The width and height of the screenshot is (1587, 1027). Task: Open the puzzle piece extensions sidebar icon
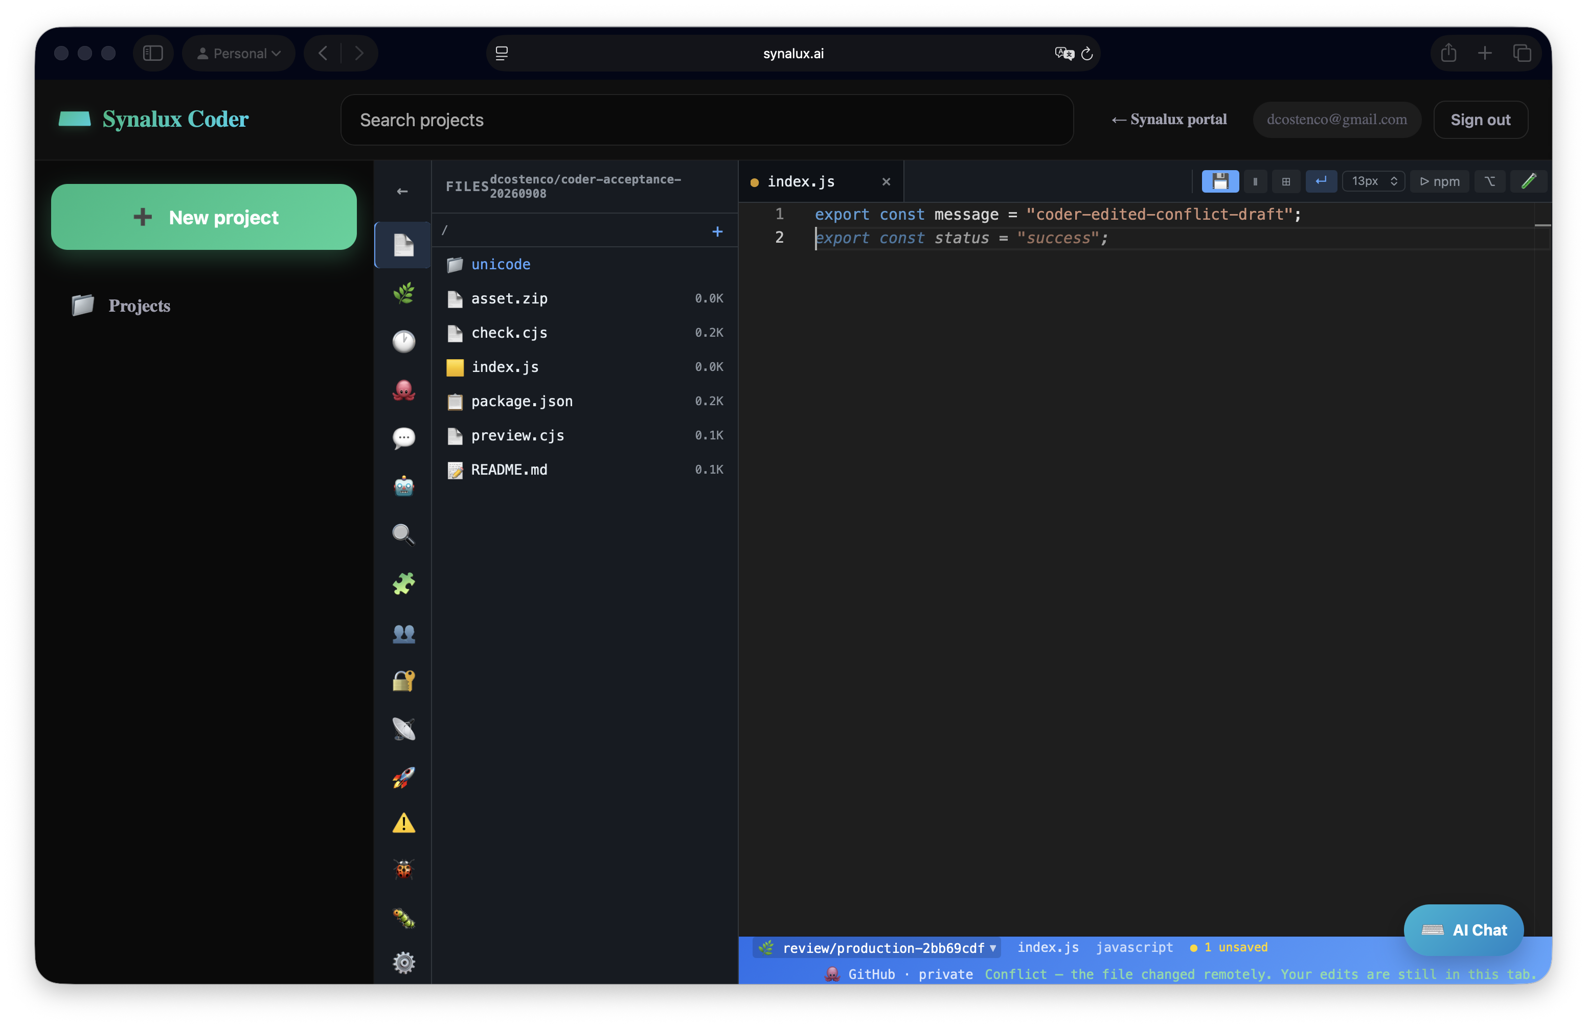403,583
